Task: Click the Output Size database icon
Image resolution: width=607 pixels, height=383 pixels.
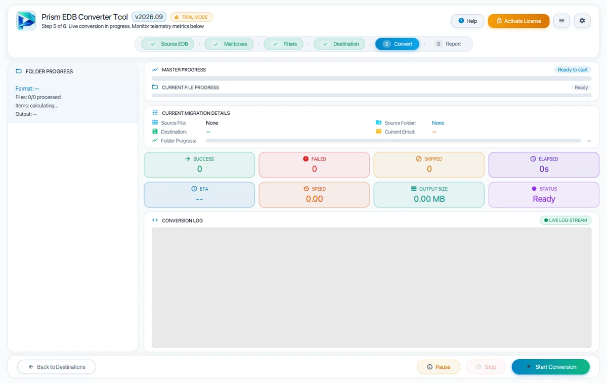Action: [x=414, y=189]
